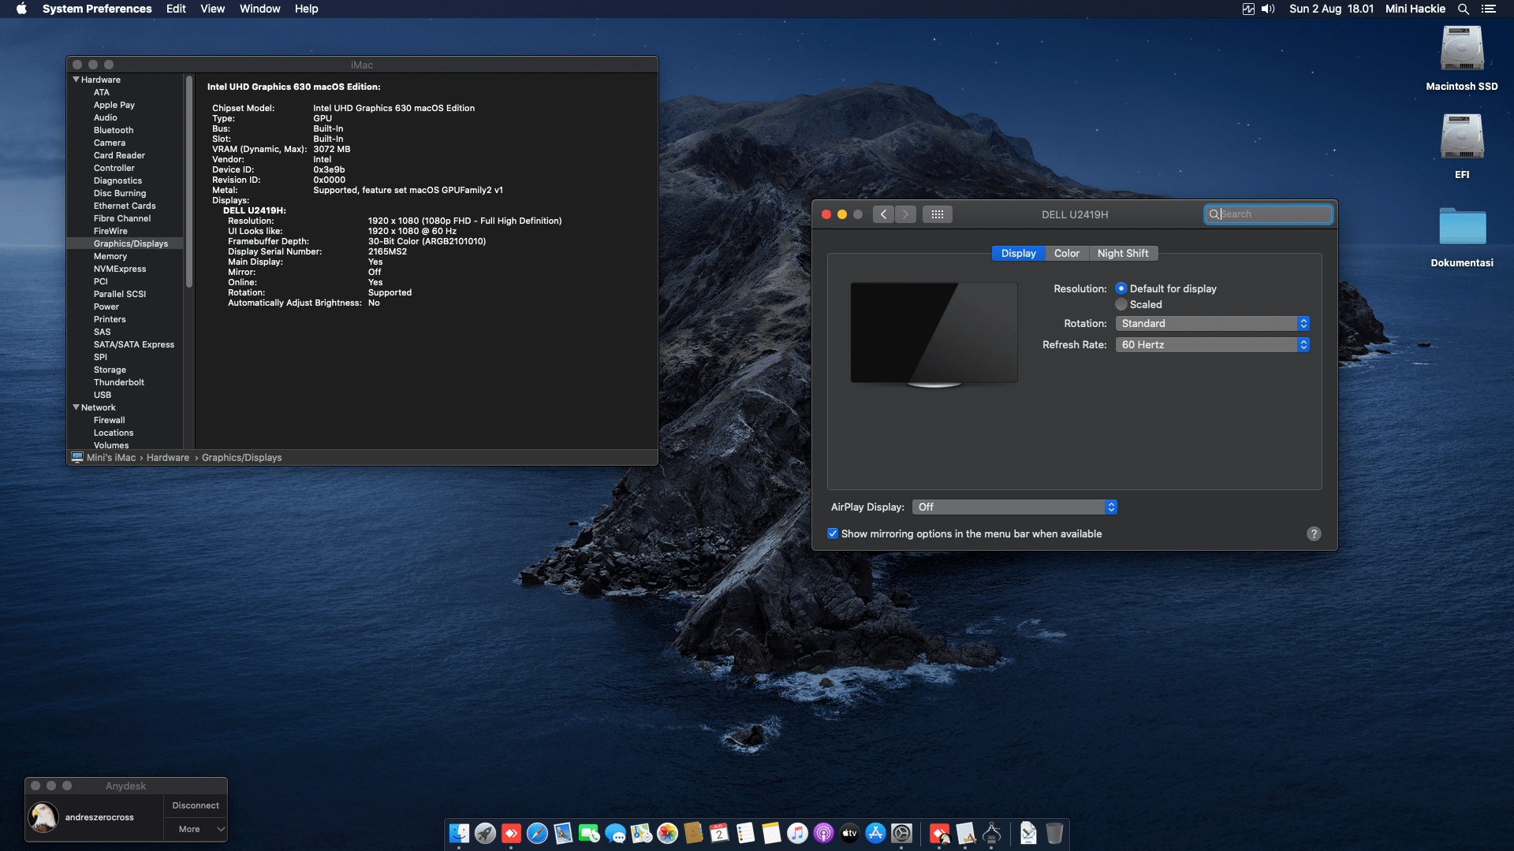The height and width of the screenshot is (851, 1514).
Task: Open the Macintosh SSD drive icon
Action: pos(1461,50)
